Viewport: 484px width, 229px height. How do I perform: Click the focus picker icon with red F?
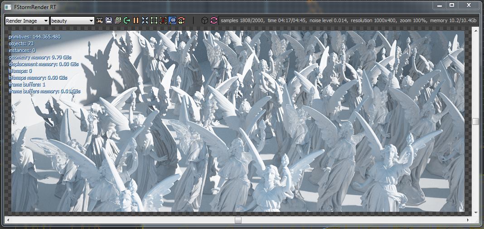(163, 20)
